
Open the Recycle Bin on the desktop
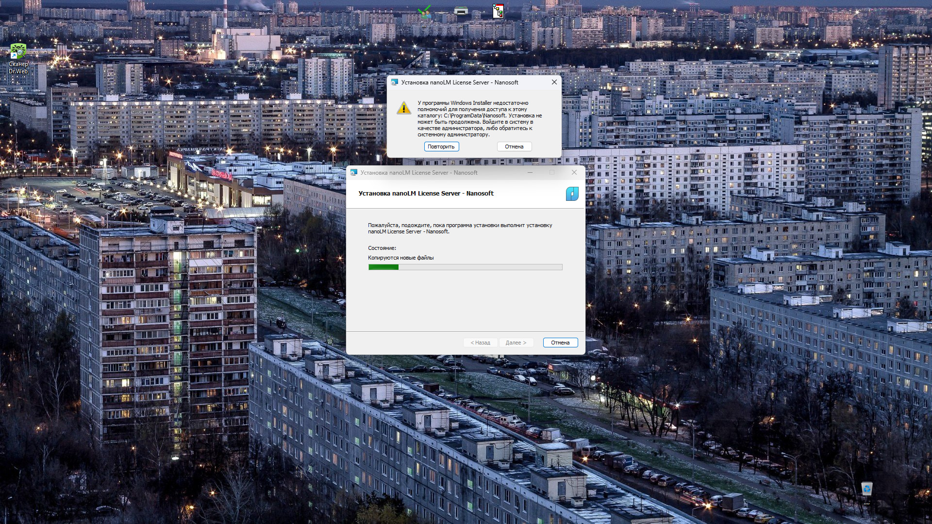[866, 489]
